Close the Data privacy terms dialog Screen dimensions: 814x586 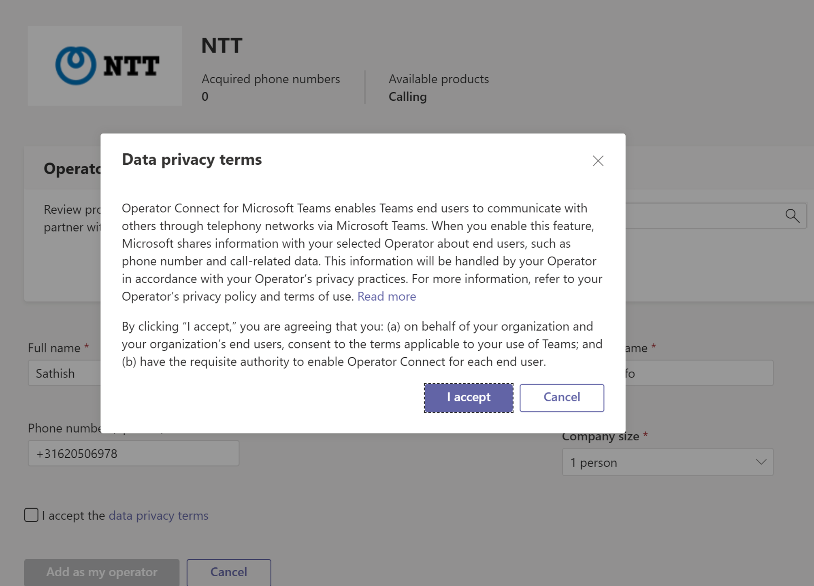point(598,161)
